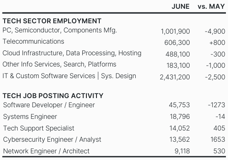Select Cybersecurity Engineer / Analyst row label
The image size is (228, 160).
point(52,140)
